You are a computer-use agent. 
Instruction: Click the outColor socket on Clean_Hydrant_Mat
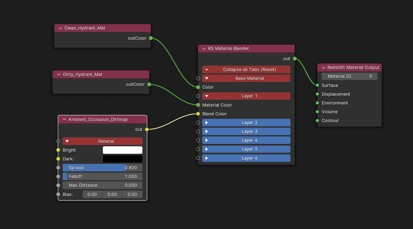click(151, 38)
